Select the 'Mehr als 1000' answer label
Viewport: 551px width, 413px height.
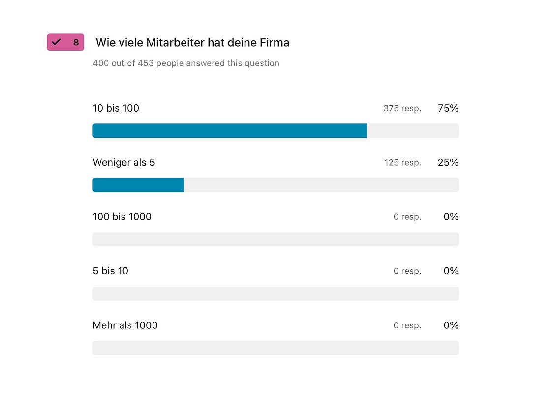point(125,325)
